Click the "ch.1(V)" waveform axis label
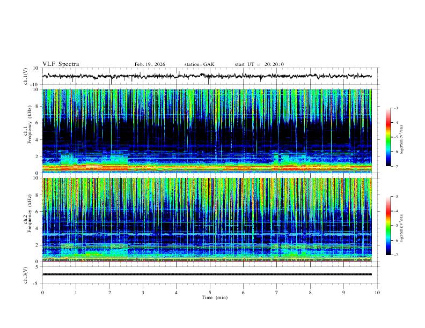The image size is (425, 328). [26, 76]
